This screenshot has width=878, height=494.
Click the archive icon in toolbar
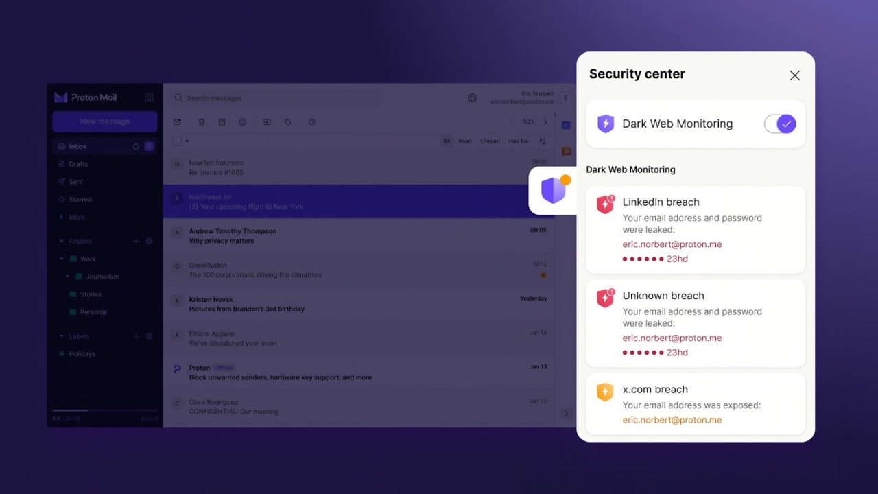pos(222,122)
